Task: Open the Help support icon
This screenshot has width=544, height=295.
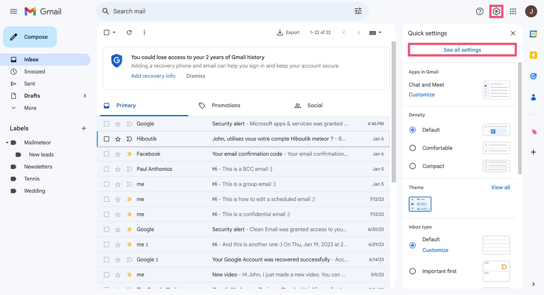Action: pyautogui.click(x=480, y=11)
